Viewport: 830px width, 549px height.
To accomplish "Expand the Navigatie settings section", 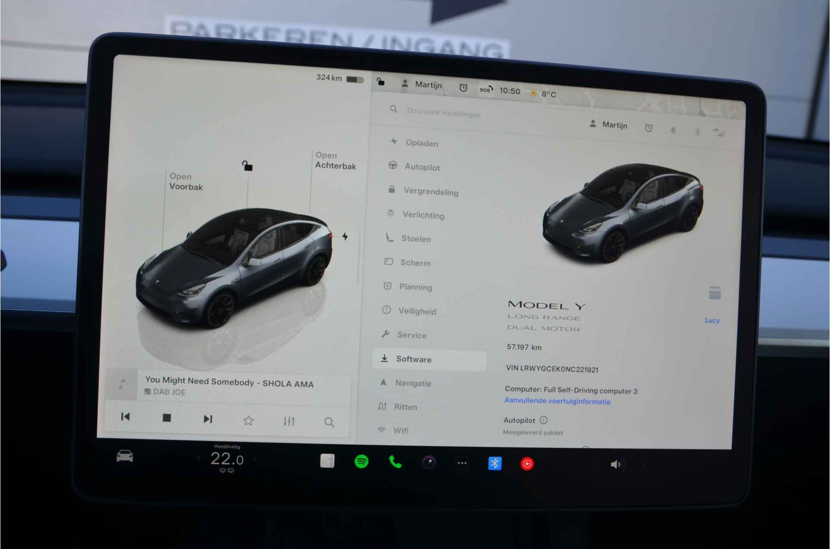I will coord(425,383).
